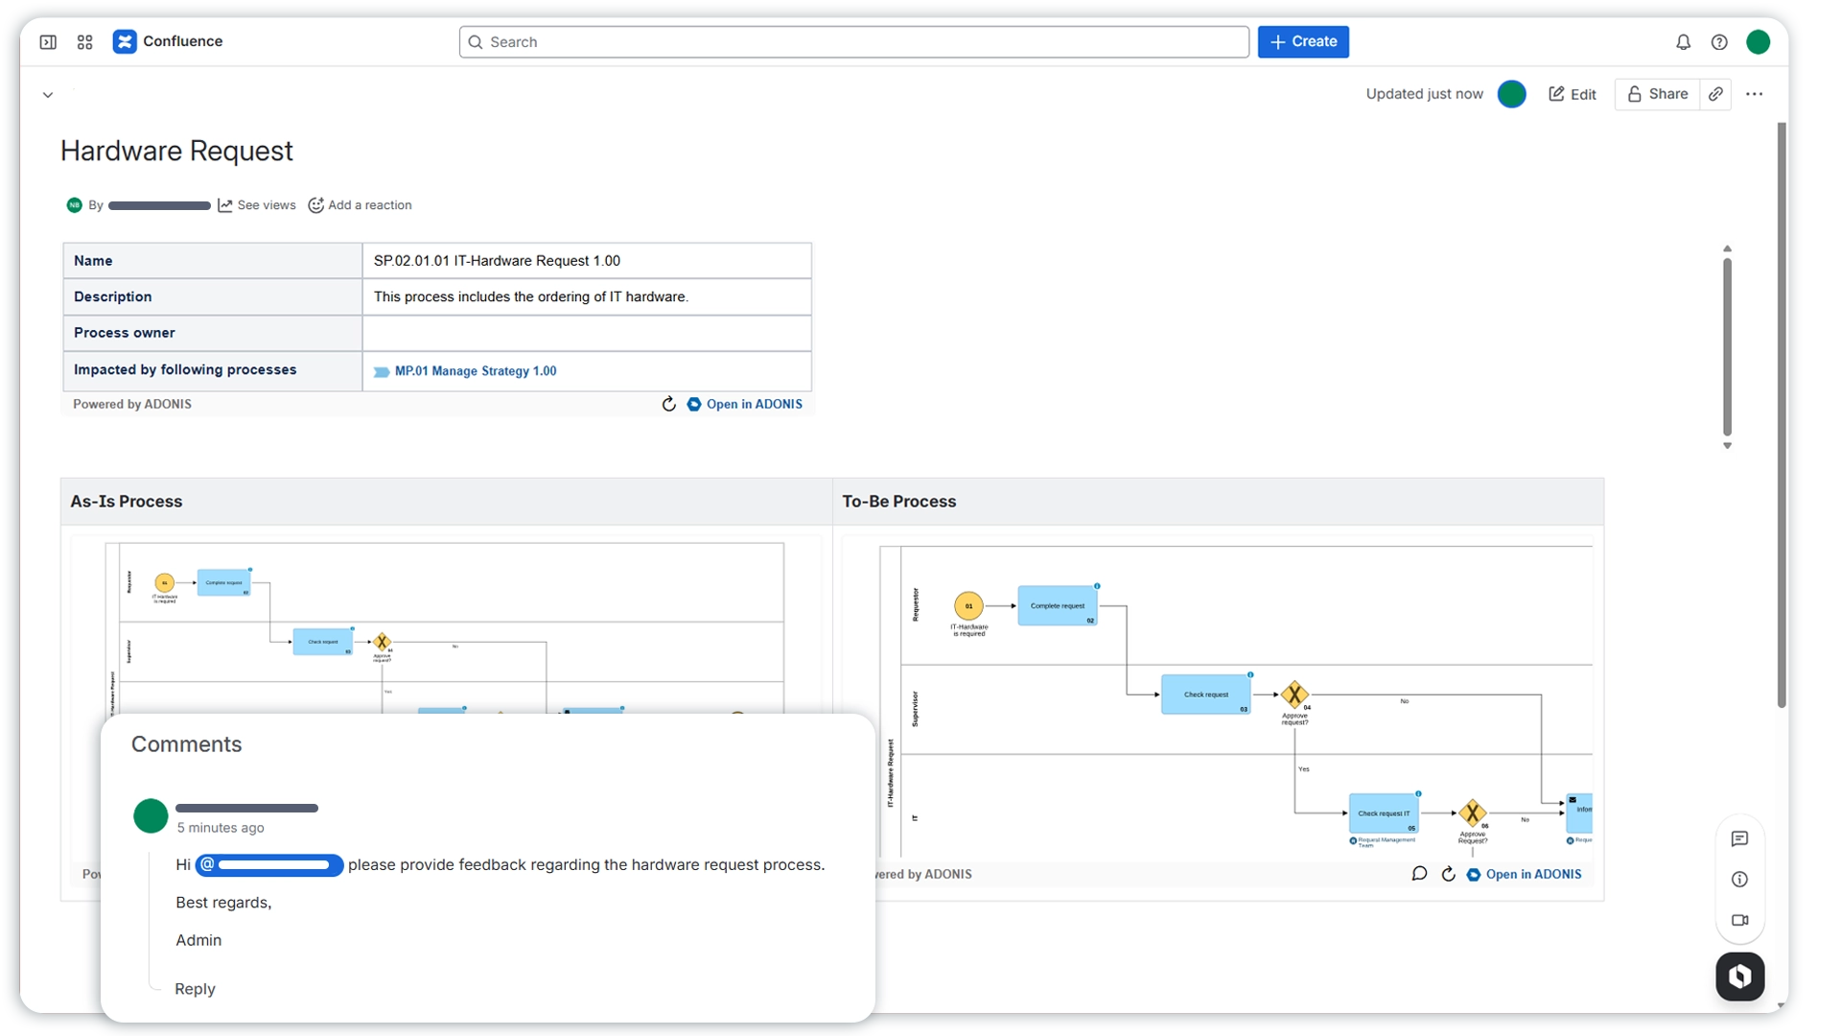Open the Comments panel in the right sidebar

click(x=1740, y=838)
